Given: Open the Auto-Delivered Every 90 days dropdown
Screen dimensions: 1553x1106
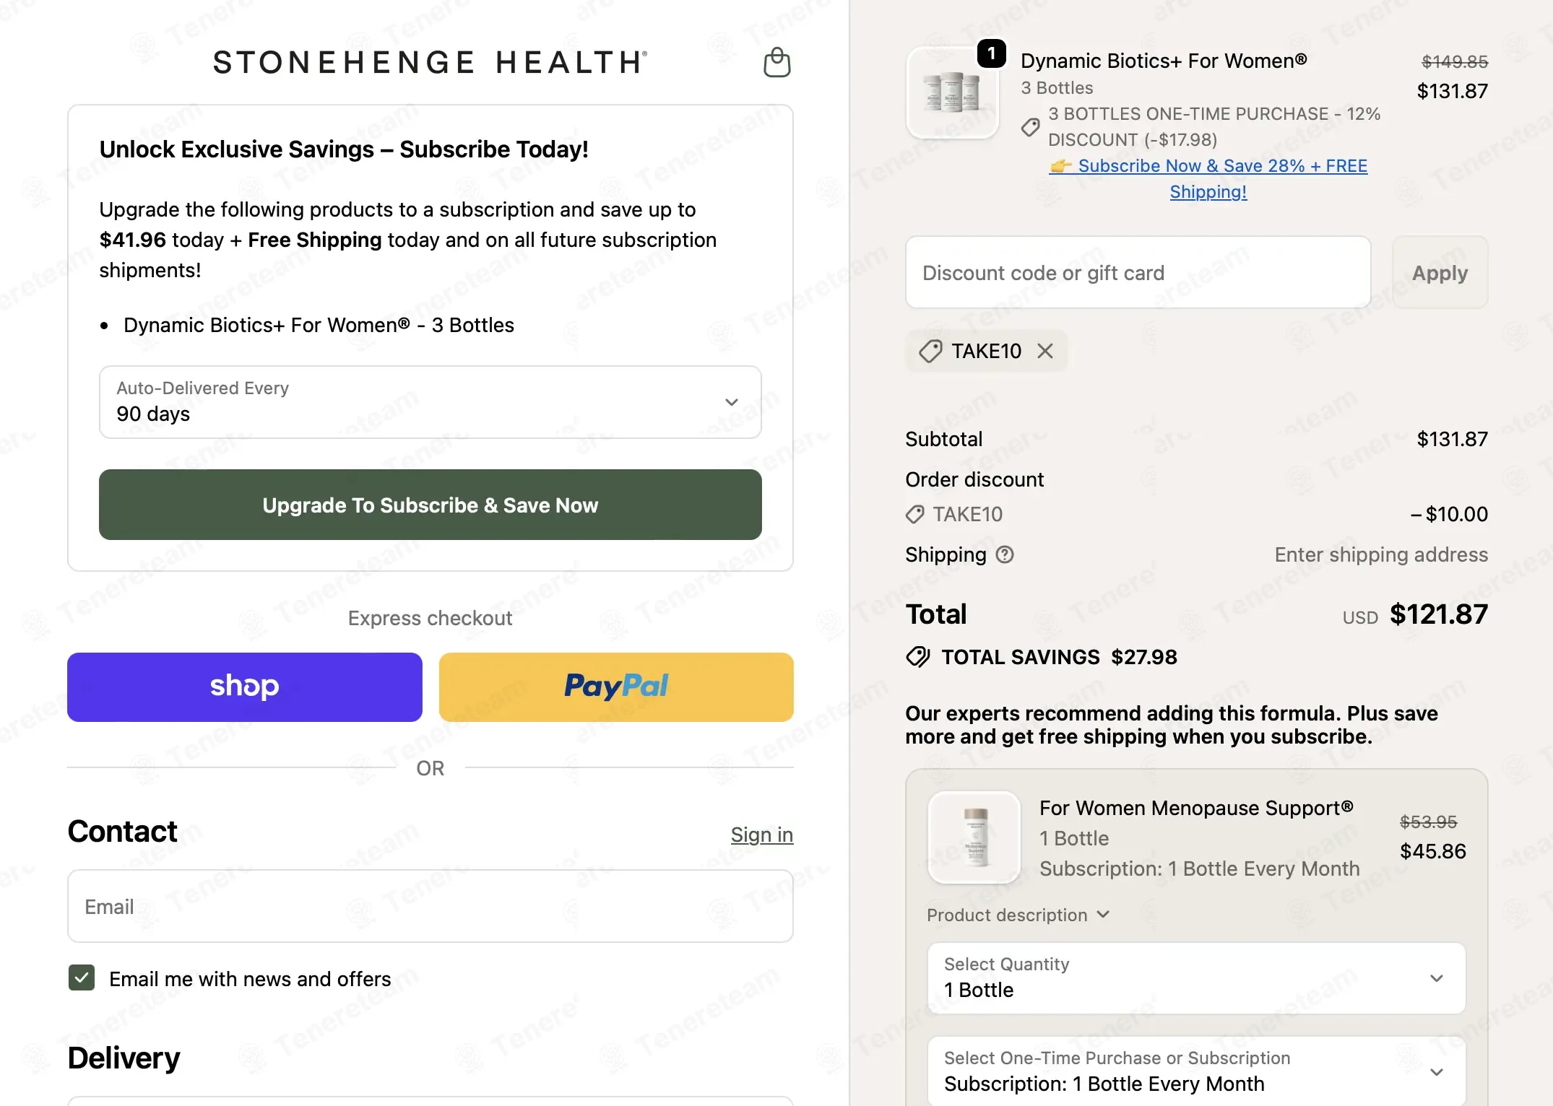Looking at the screenshot, I should point(431,402).
